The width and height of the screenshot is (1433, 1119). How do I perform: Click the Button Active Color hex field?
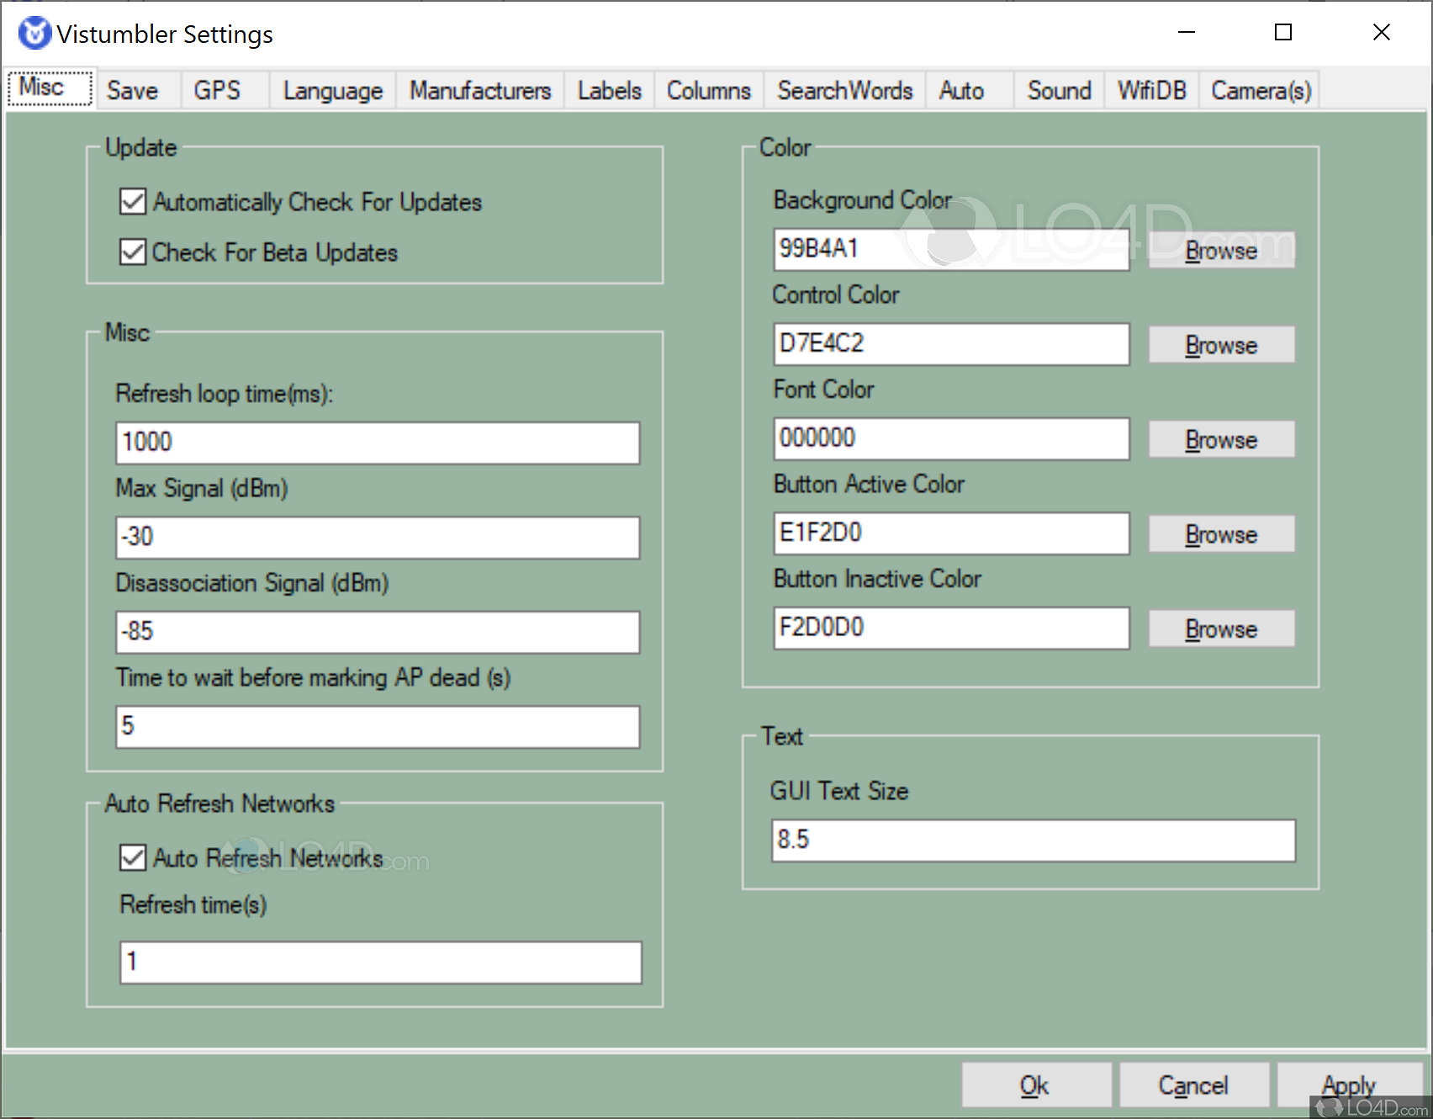pyautogui.click(x=950, y=533)
